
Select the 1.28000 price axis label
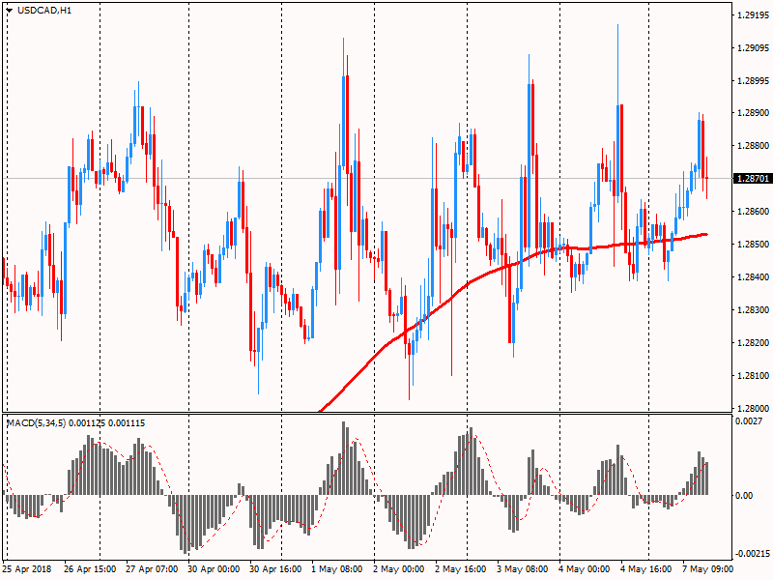point(751,408)
